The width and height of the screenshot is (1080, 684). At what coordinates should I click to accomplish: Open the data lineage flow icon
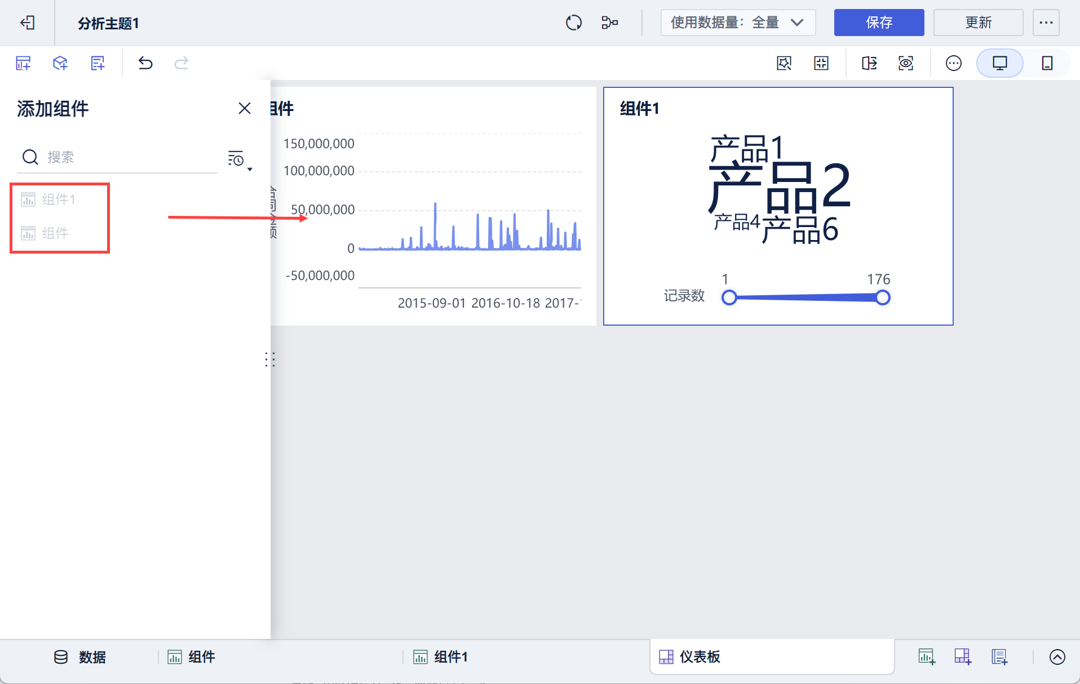point(609,23)
